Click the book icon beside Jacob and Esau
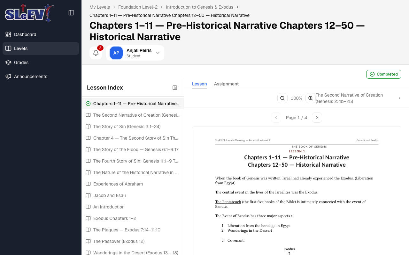The height and width of the screenshot is (255, 409). pos(88,195)
